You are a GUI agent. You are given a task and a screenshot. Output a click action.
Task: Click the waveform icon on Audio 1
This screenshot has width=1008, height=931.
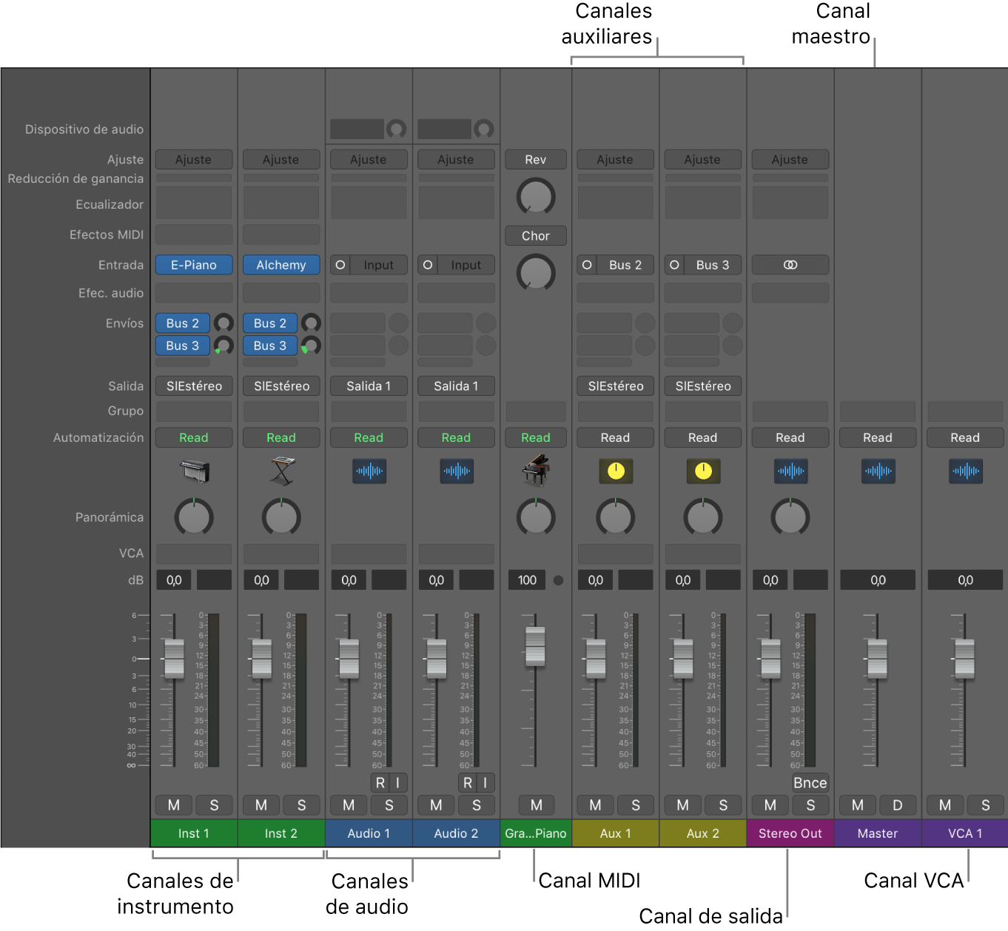369,471
